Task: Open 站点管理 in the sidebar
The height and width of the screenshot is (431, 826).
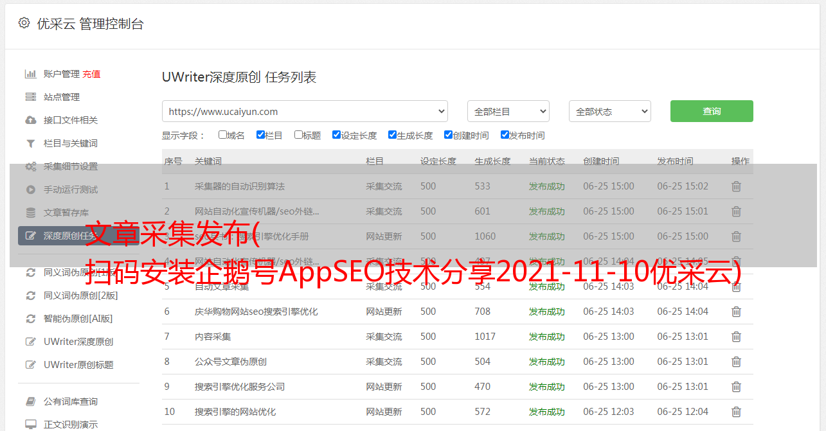Action: 62,97
